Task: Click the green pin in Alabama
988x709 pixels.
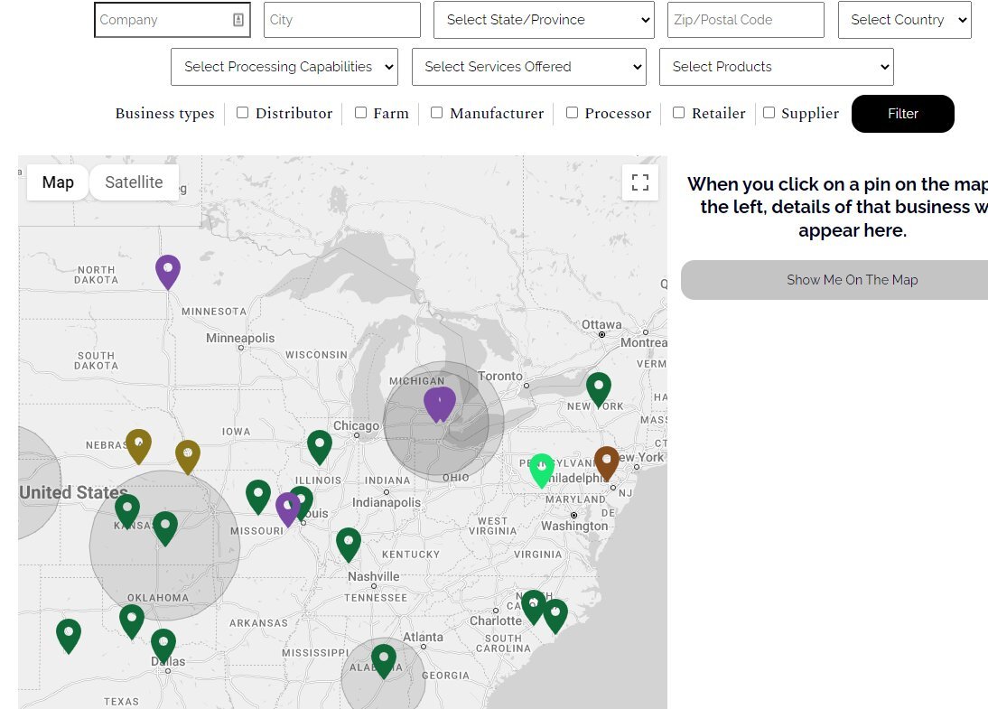Action: [384, 659]
